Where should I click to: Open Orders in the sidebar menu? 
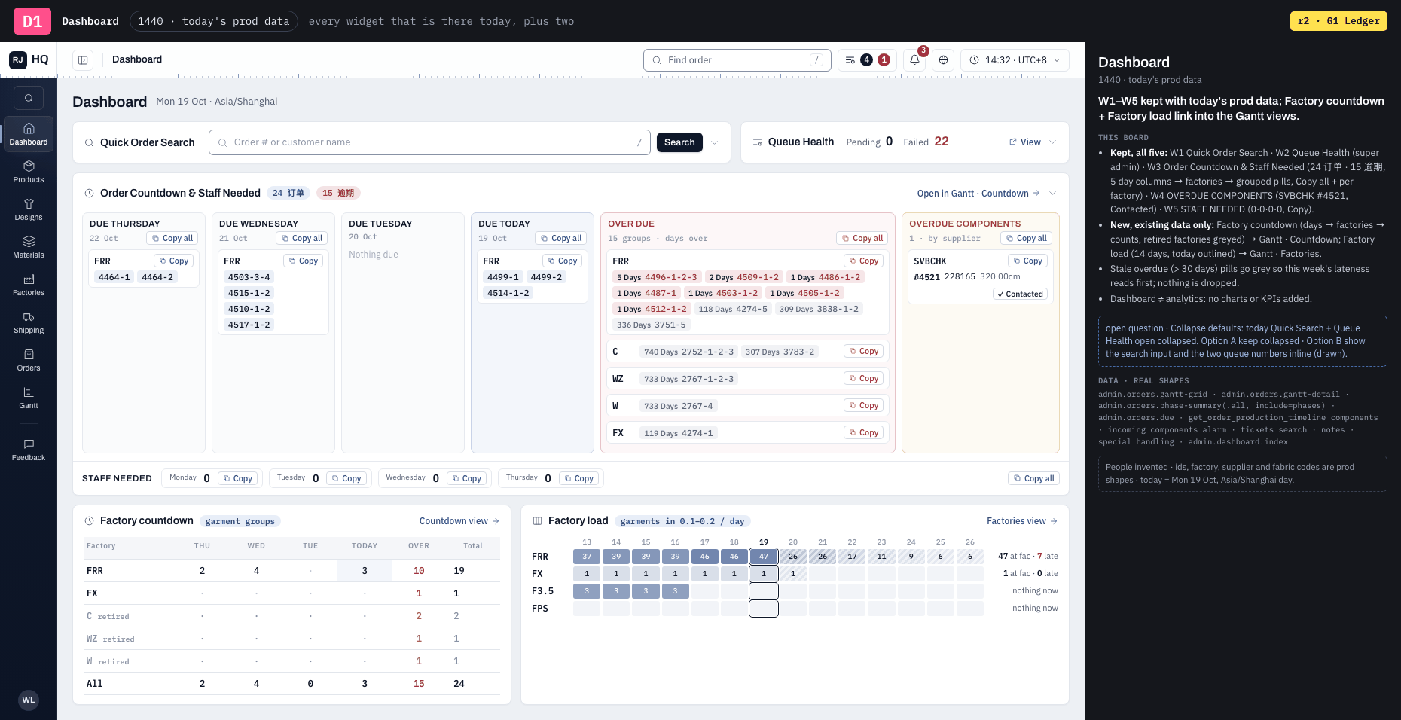29,360
